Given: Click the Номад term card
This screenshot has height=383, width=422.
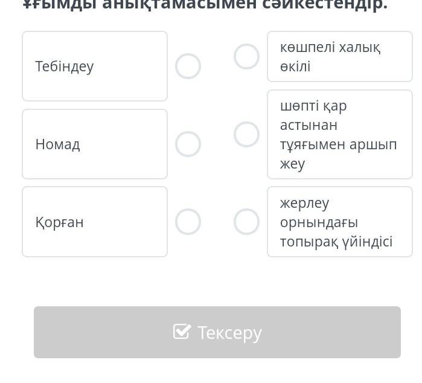Looking at the screenshot, I should pos(95,144).
